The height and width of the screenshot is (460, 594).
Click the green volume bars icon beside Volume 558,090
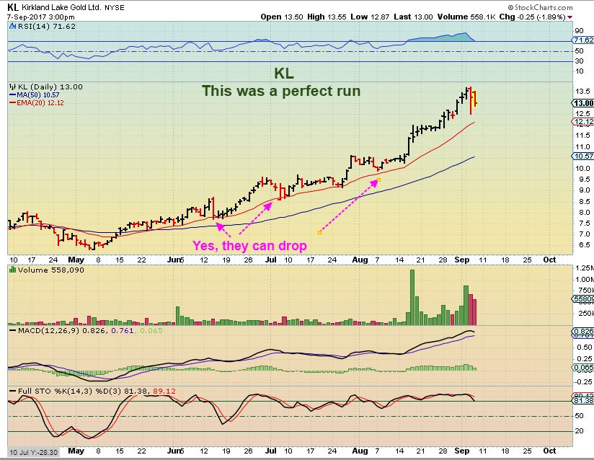[12, 270]
